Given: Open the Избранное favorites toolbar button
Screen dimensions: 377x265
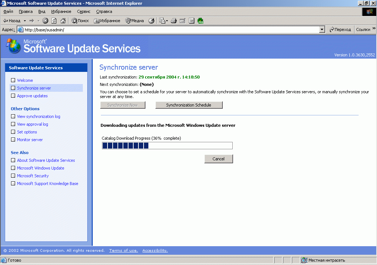Looking at the screenshot, I should click(x=107, y=21).
